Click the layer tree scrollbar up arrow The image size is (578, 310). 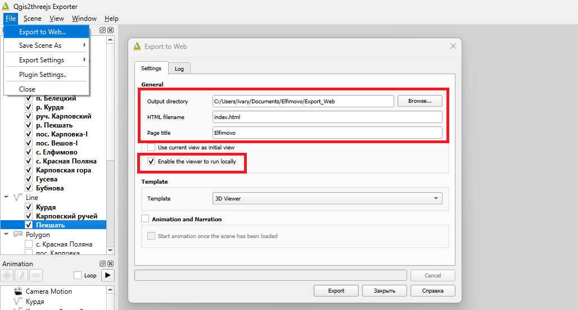(x=110, y=39)
